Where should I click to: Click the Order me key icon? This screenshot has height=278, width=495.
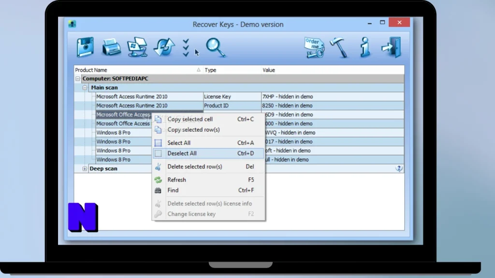[314, 48]
